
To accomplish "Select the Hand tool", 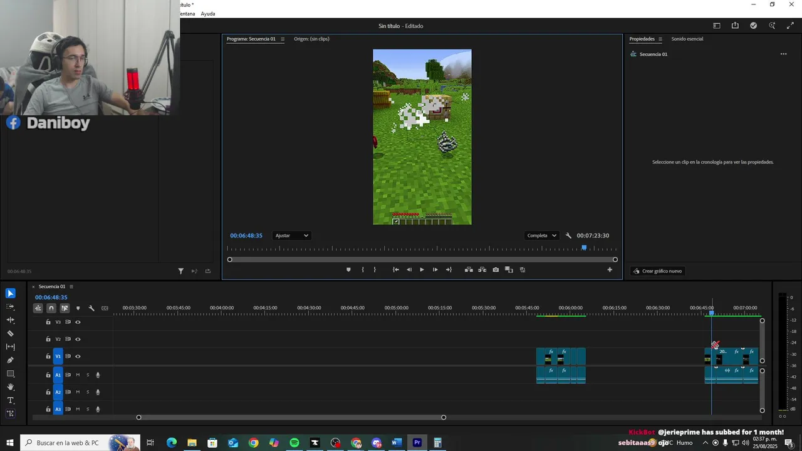I will pyautogui.click(x=10, y=386).
